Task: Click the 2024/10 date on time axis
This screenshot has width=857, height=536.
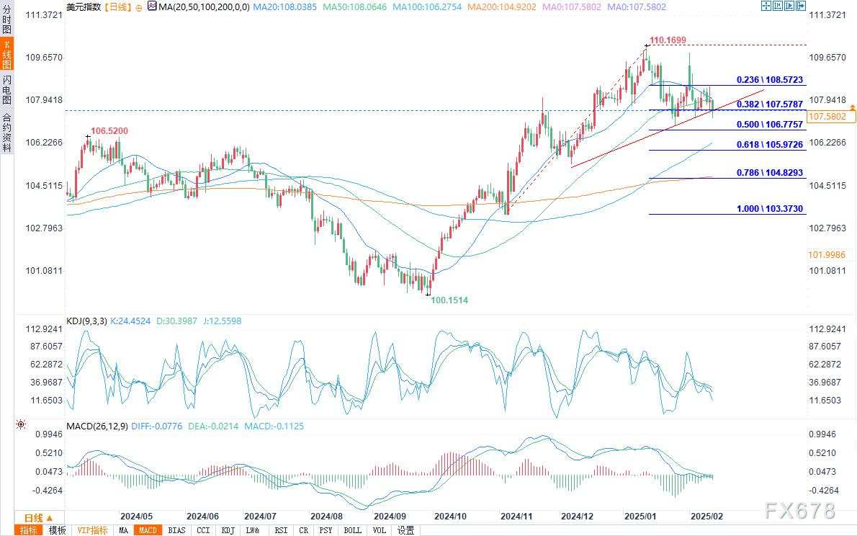Action: click(450, 517)
